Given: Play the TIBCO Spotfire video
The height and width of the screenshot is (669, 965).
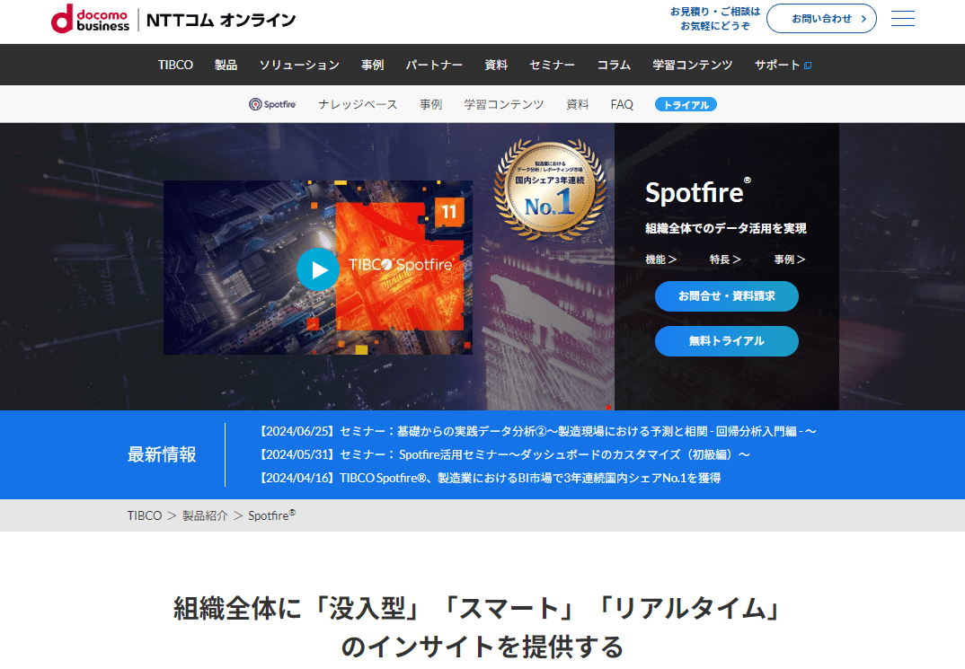Looking at the screenshot, I should [x=317, y=269].
